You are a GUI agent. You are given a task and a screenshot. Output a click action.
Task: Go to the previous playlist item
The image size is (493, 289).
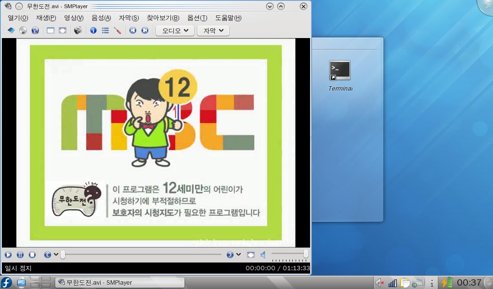(x=133, y=30)
